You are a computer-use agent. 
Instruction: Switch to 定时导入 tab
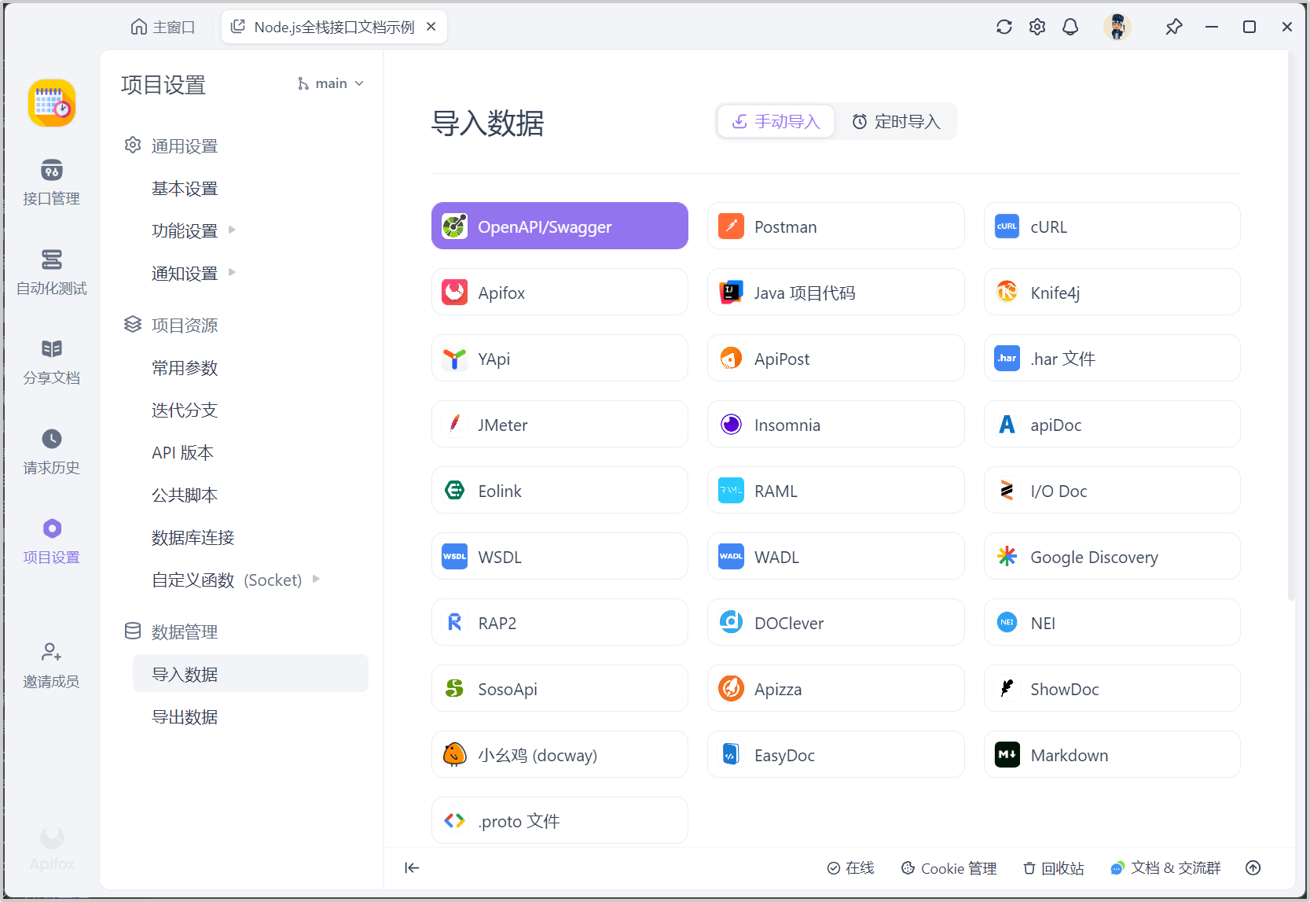[896, 121]
